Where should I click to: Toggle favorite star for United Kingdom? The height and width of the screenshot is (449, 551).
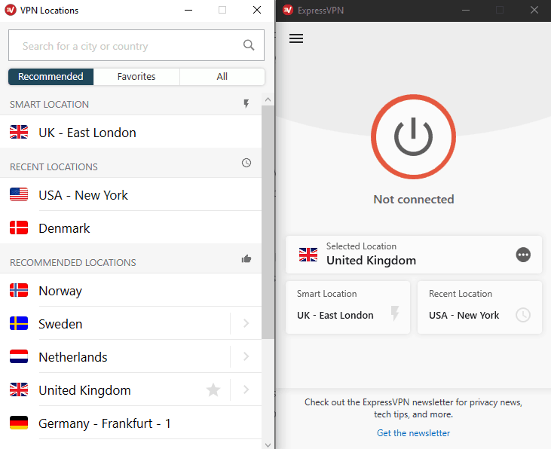[213, 389]
